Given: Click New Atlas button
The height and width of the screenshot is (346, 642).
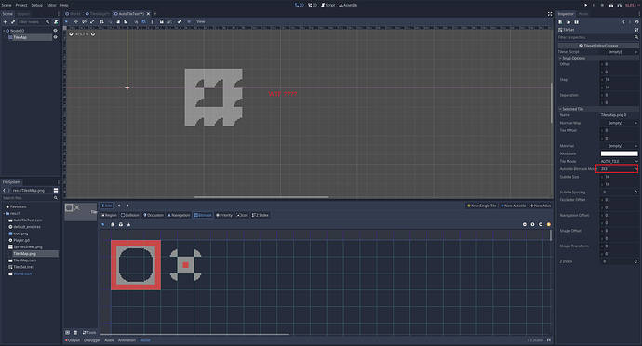Looking at the screenshot, I should pyautogui.click(x=541, y=206).
